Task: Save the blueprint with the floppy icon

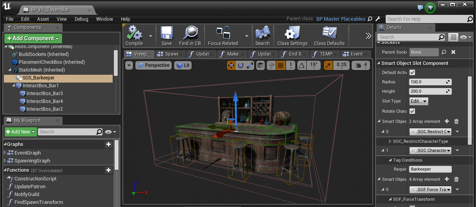Action: [x=167, y=36]
